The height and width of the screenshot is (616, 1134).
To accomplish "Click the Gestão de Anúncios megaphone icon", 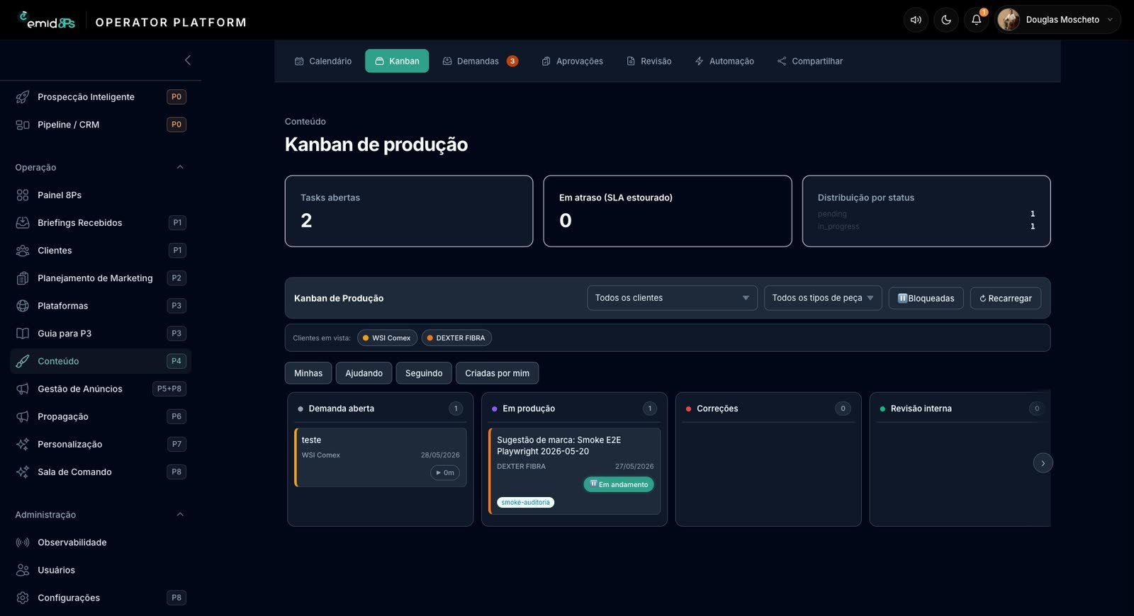I will pyautogui.click(x=23, y=389).
